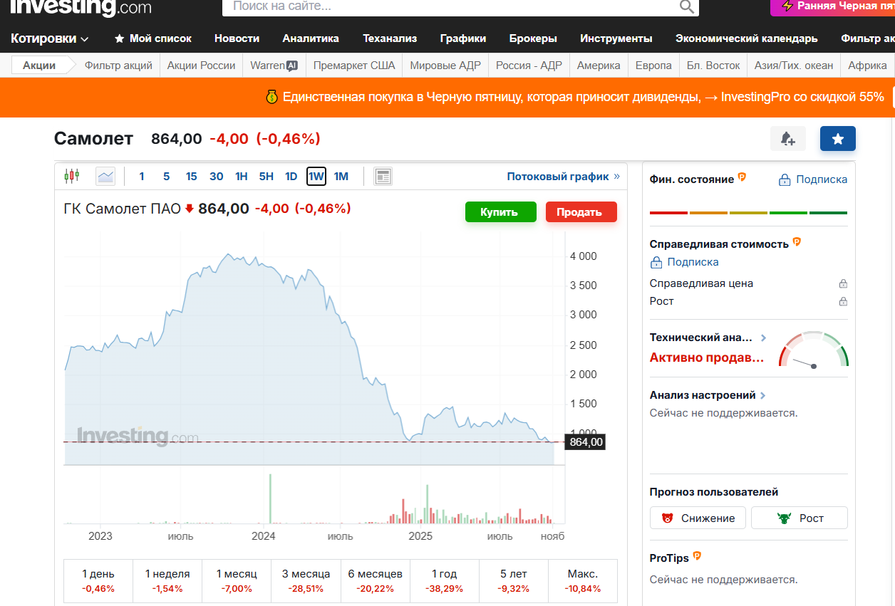The width and height of the screenshot is (895, 606).
Task: Click the Ранняя Черная пятница banner button
Action: point(832,6)
